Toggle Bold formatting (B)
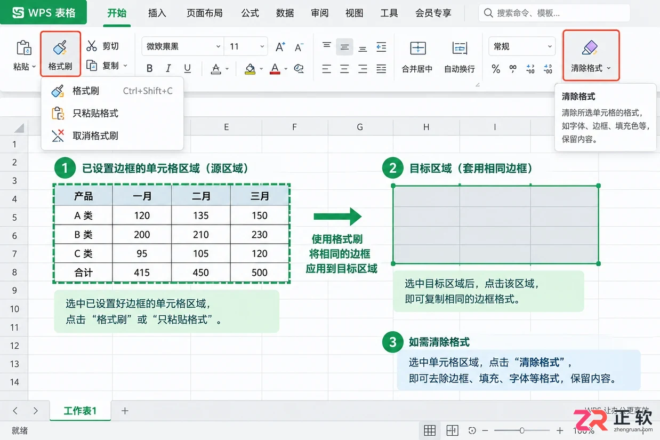Screen dimensions: 660x440 click(x=149, y=68)
